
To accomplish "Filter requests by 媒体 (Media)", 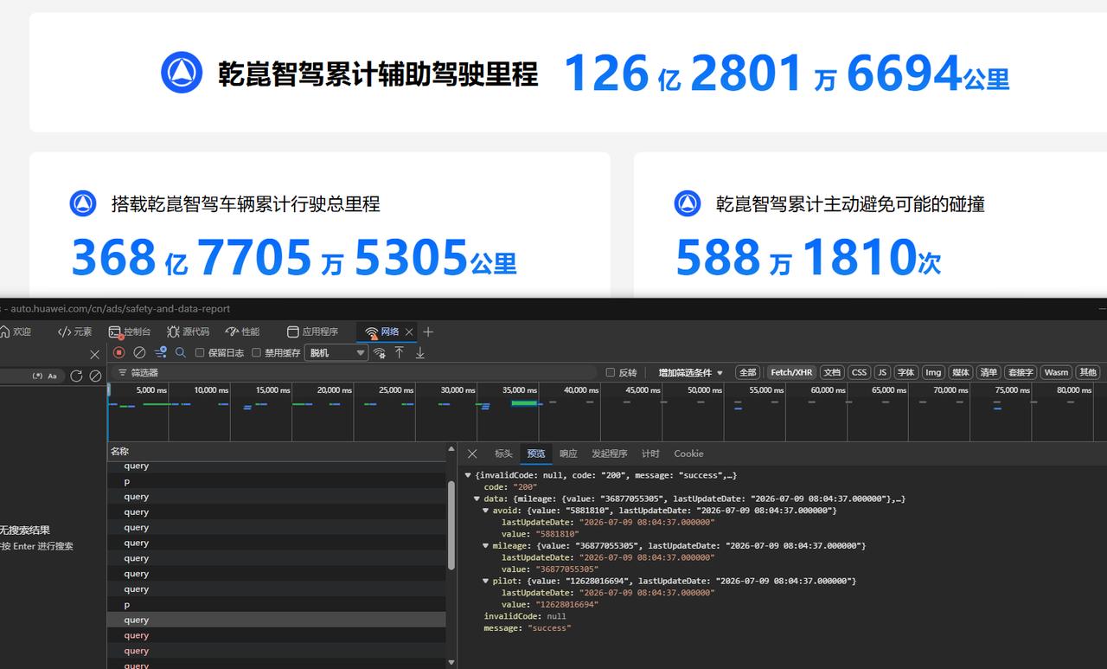I will coord(961,372).
